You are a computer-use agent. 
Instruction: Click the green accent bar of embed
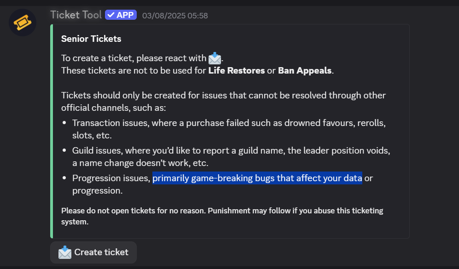(x=51, y=131)
